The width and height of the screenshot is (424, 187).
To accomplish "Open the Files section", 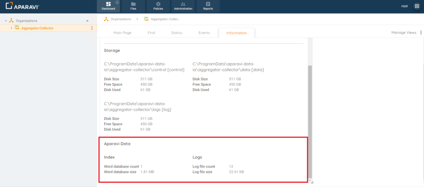I will click(133, 6).
